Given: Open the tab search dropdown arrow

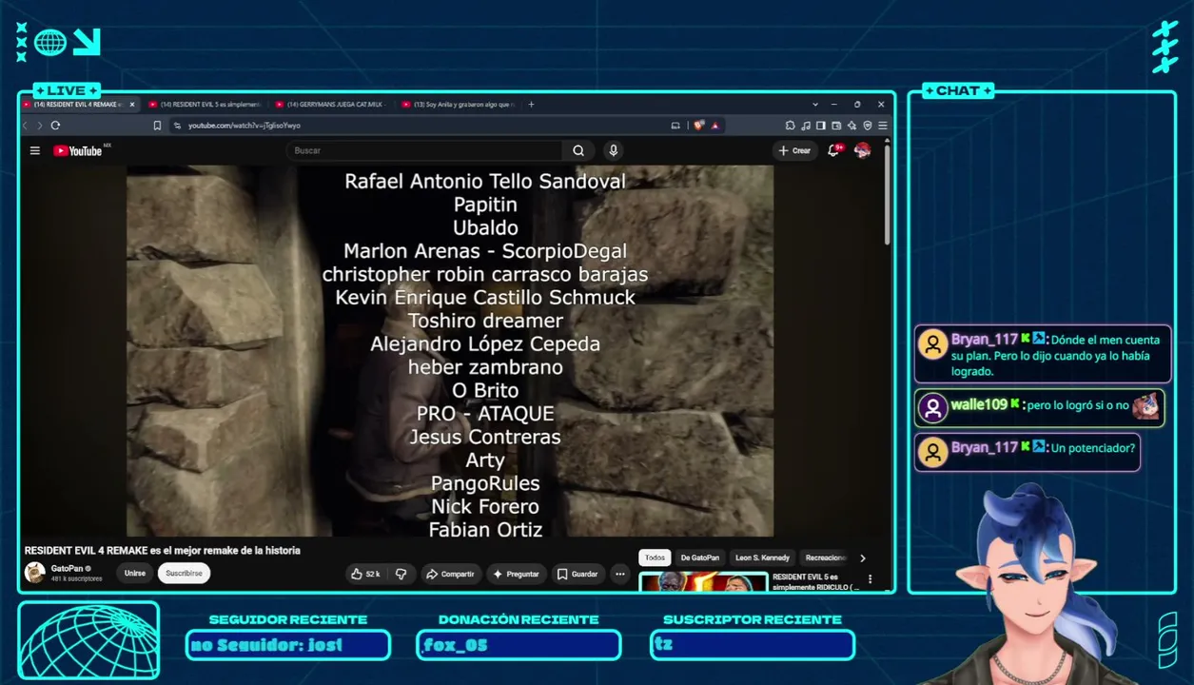Looking at the screenshot, I should coord(815,104).
